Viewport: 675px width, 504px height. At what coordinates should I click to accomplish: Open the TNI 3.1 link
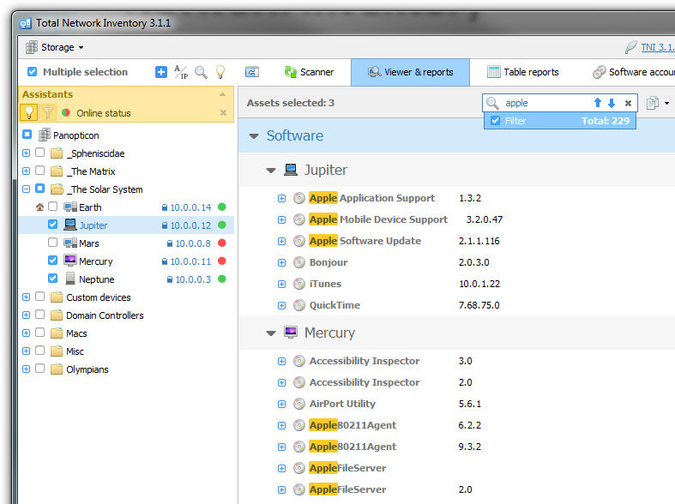pos(657,47)
